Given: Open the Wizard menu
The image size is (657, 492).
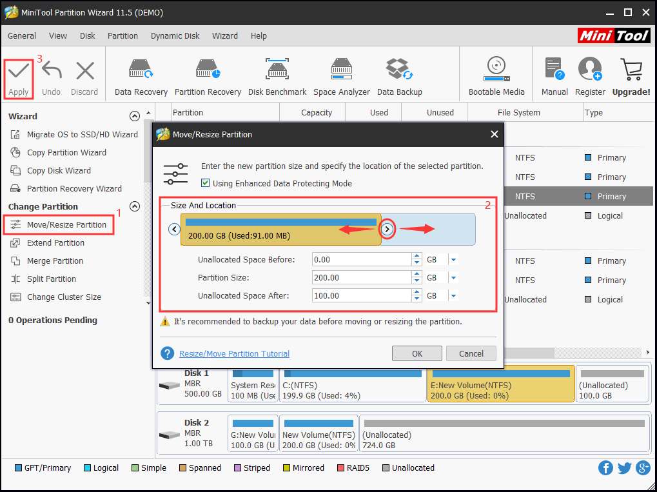Looking at the screenshot, I should tap(225, 36).
